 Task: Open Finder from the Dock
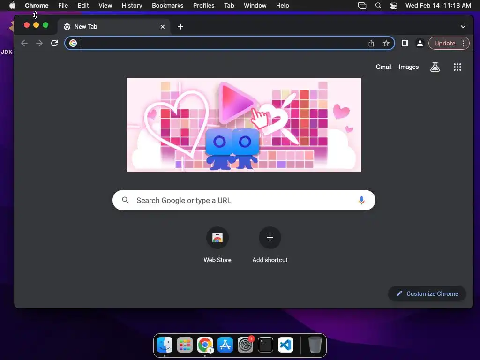tap(165, 345)
